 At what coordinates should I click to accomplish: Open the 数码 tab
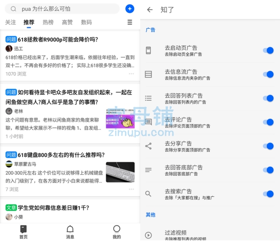pyautogui.click(x=86, y=22)
